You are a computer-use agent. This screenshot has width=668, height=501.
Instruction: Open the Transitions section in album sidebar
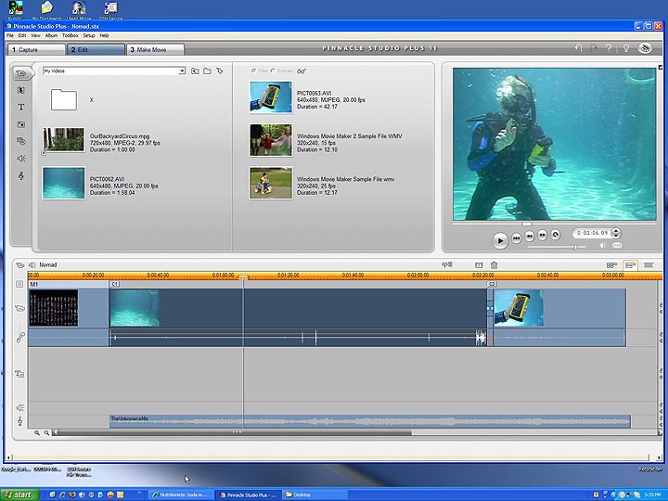[21, 90]
